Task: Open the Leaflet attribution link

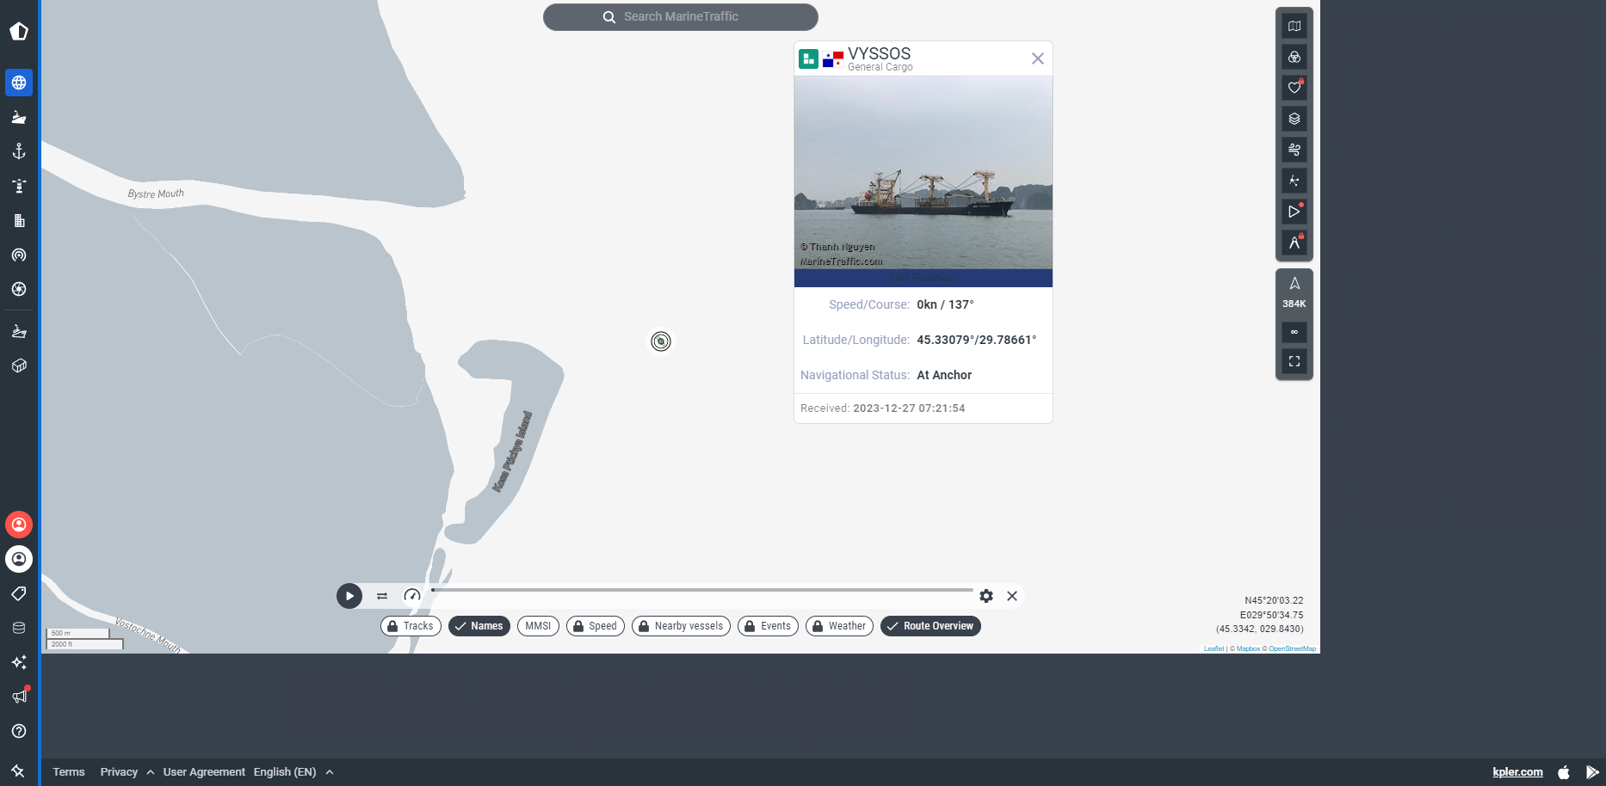Action: (x=1214, y=648)
